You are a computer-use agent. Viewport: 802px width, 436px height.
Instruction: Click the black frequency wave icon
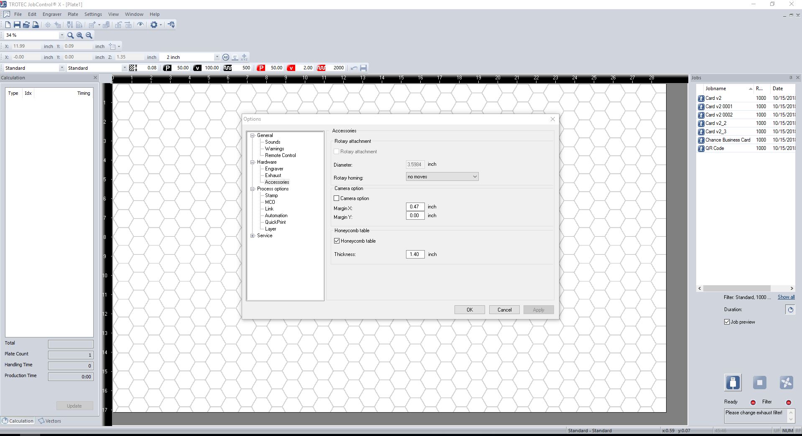pyautogui.click(x=227, y=68)
